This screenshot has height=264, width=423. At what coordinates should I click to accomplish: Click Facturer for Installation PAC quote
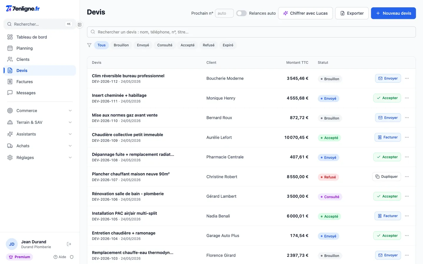click(388, 216)
